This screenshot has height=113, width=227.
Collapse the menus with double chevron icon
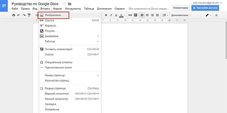pos(216,15)
